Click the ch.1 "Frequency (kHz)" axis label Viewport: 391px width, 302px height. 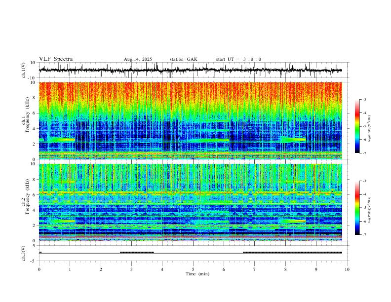[x=27, y=114]
